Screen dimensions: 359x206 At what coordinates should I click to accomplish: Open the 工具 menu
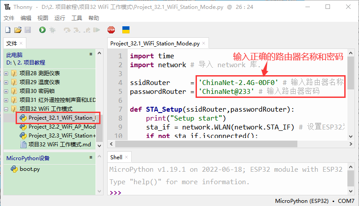tap(77, 18)
